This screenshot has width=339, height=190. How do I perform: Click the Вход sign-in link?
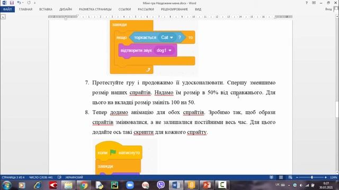click(x=328, y=9)
